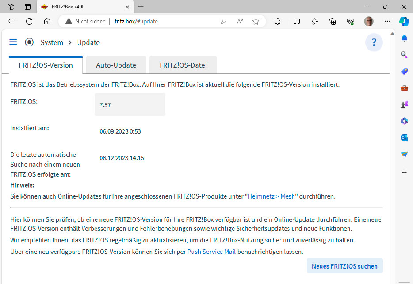Viewport: 413px width, 284px height.
Task: Open the favorites star panel
Action: pos(314,21)
